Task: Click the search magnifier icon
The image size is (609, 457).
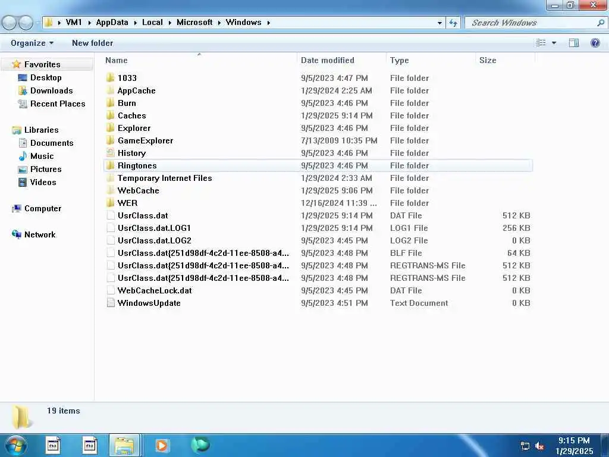Action: [x=601, y=23]
